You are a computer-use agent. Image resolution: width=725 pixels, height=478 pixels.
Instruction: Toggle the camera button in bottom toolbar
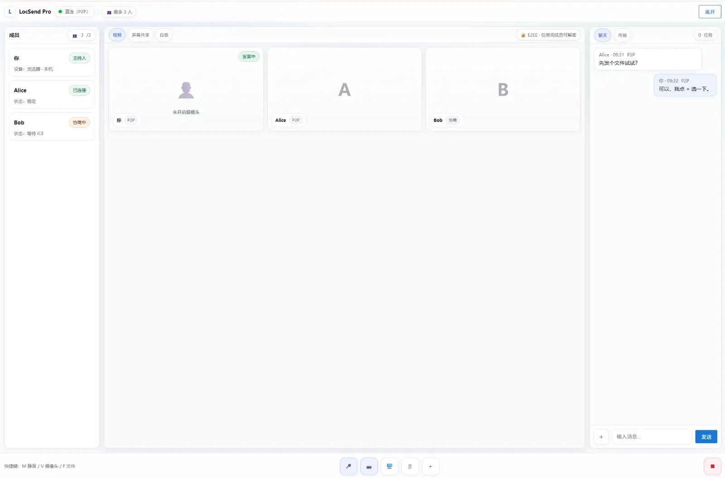[369, 466]
